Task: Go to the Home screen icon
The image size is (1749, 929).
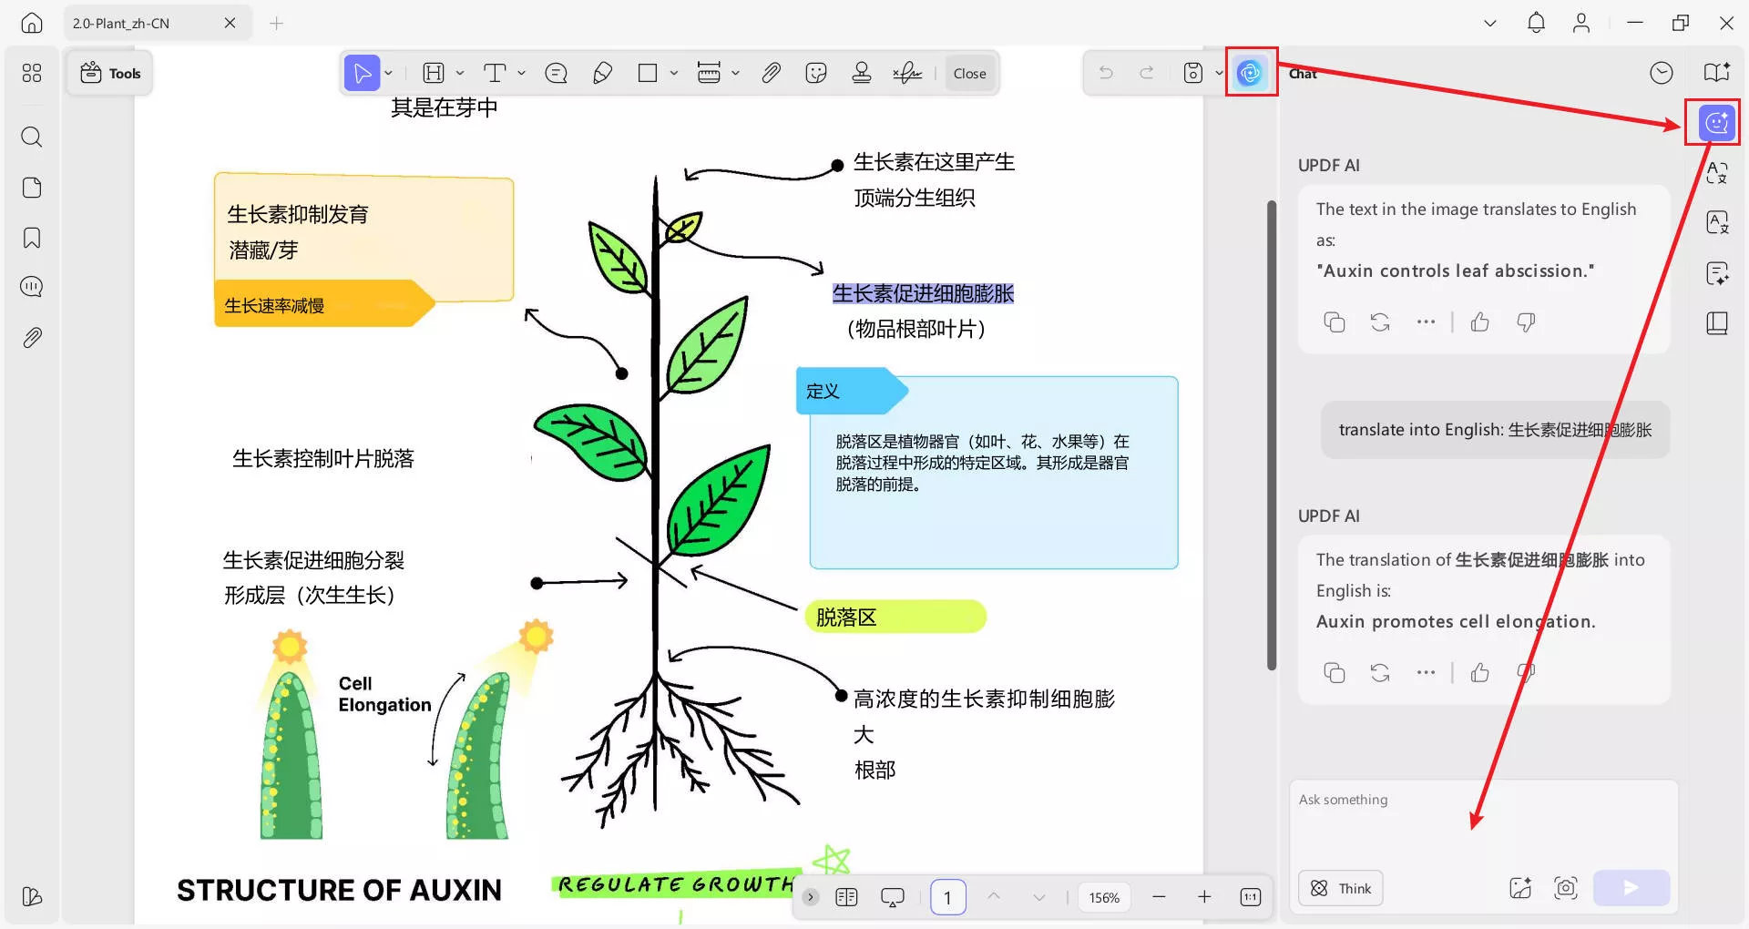Action: pyautogui.click(x=32, y=23)
